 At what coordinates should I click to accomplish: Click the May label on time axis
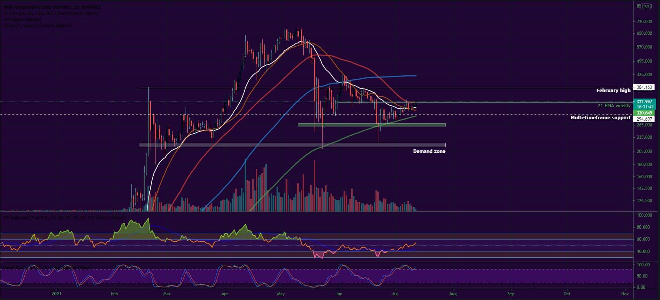click(281, 294)
